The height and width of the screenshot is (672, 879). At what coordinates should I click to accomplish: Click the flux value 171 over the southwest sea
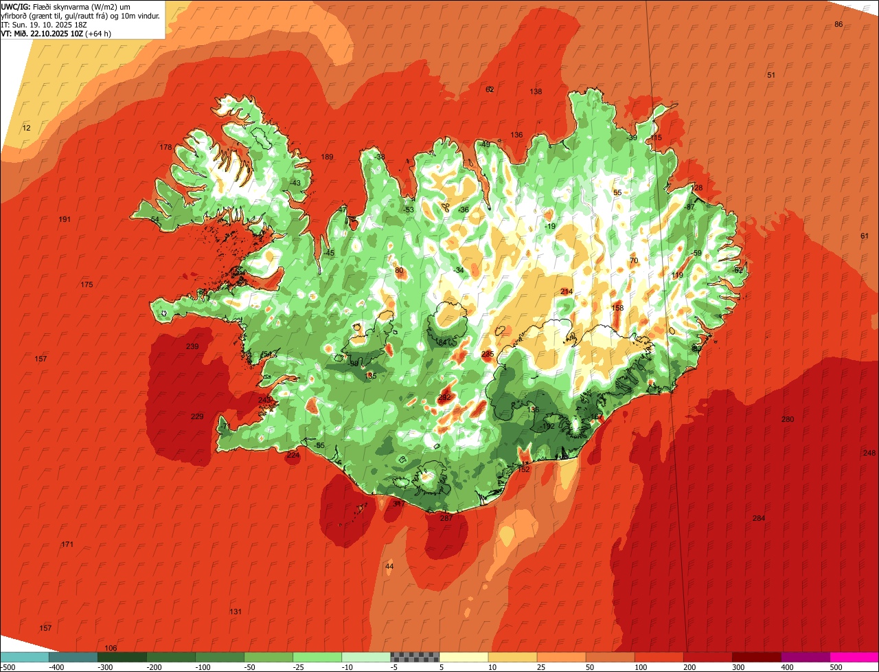click(67, 545)
